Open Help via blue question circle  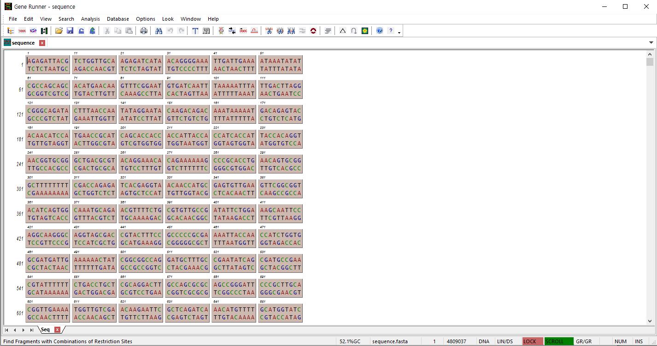pyautogui.click(x=380, y=31)
